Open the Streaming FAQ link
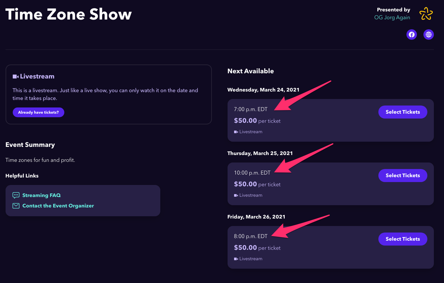This screenshot has height=283, width=444. (41, 195)
